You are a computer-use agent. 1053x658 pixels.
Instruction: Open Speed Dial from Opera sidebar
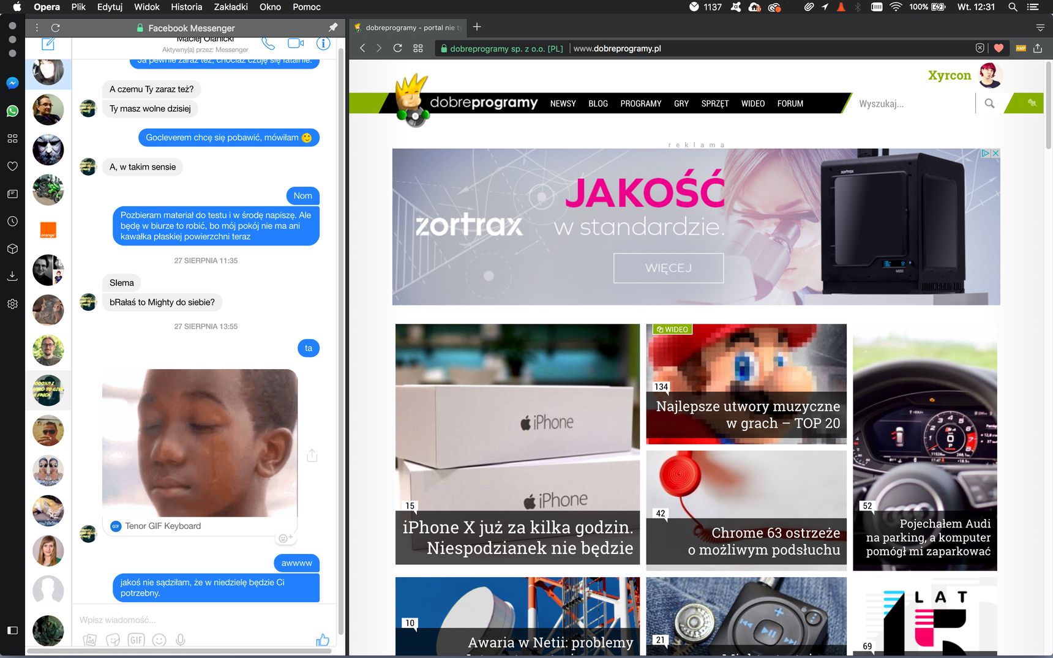pos(12,138)
